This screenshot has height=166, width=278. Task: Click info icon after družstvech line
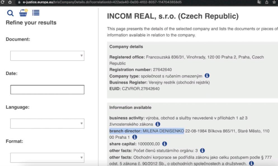pyautogui.click(x=251, y=163)
